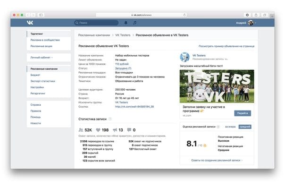
Task: Expand the Личный кабинет dropdown
Action: click(x=42, y=58)
